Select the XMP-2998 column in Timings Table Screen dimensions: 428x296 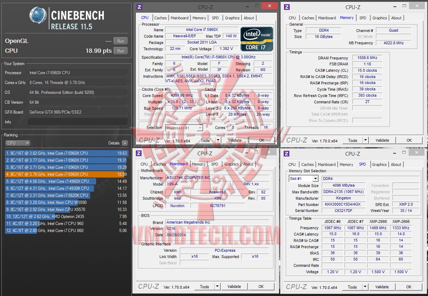point(378,221)
